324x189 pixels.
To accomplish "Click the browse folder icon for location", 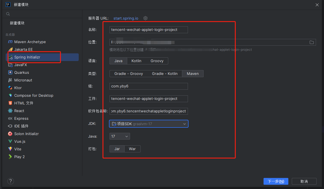I will (312, 42).
